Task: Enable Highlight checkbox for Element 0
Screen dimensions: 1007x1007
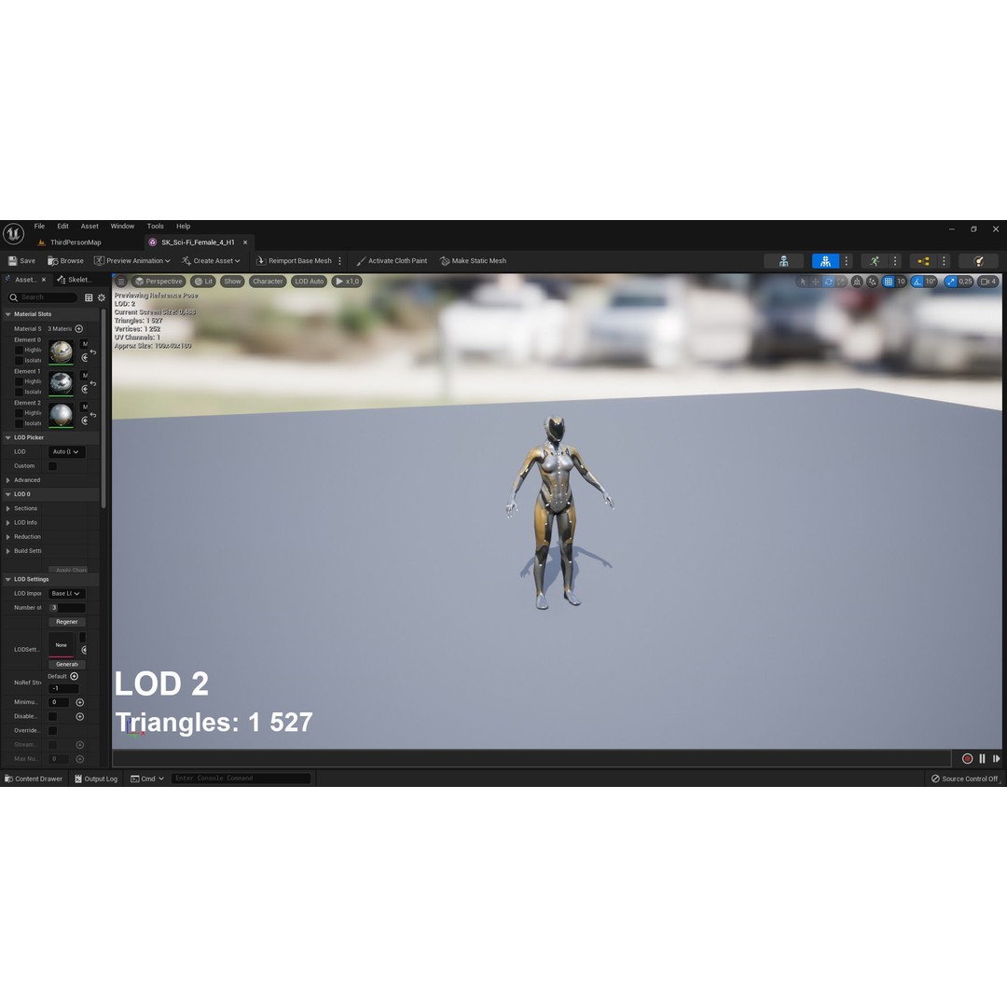Action: (x=19, y=350)
